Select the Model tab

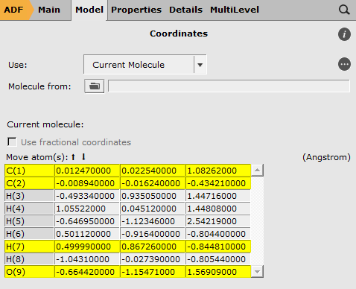[89, 10]
